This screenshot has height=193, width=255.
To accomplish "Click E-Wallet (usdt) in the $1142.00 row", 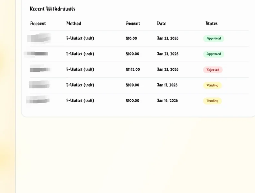I will 80,69.
